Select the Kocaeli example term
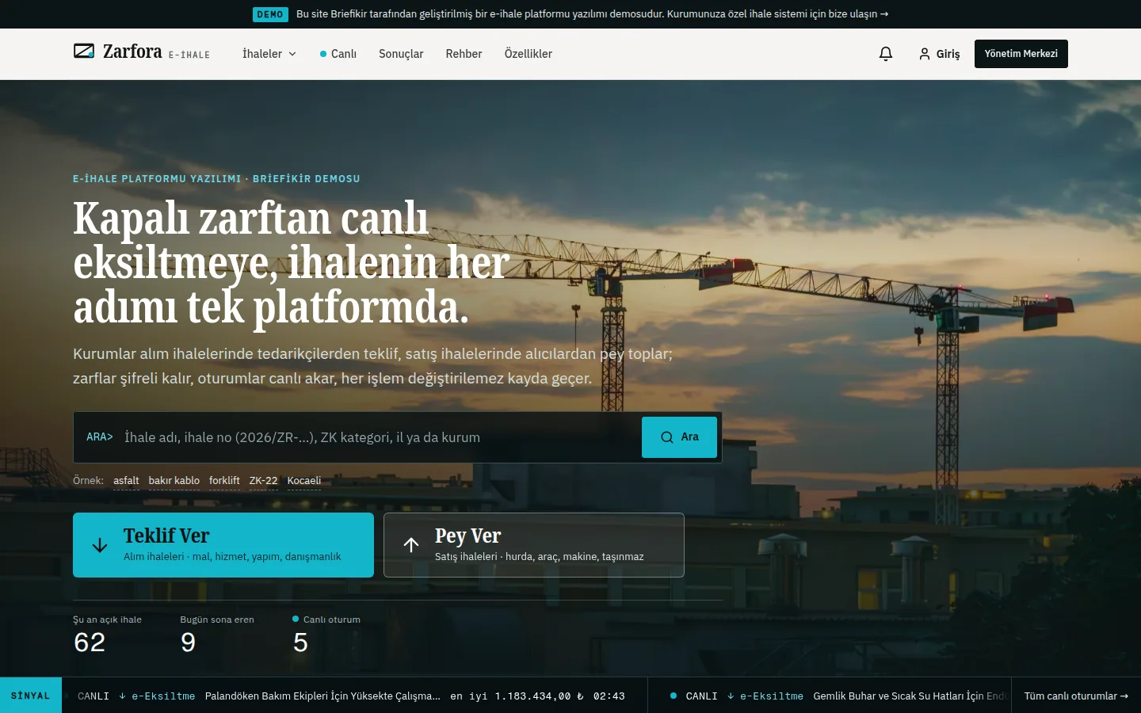1141x713 pixels. [303, 481]
